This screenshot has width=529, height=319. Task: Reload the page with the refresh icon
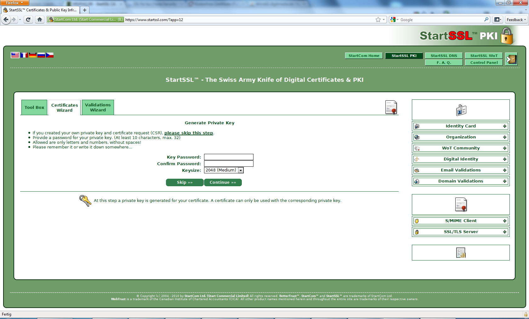28,20
